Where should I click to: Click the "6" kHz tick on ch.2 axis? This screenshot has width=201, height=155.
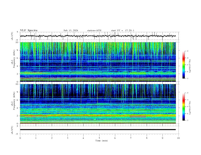point(18,100)
